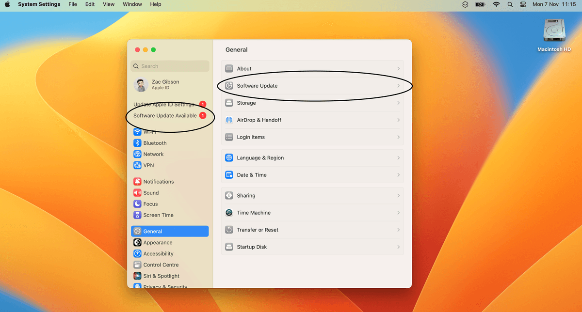The width and height of the screenshot is (582, 312).
Task: Click the VPN icon in sidebar
Action: click(137, 165)
